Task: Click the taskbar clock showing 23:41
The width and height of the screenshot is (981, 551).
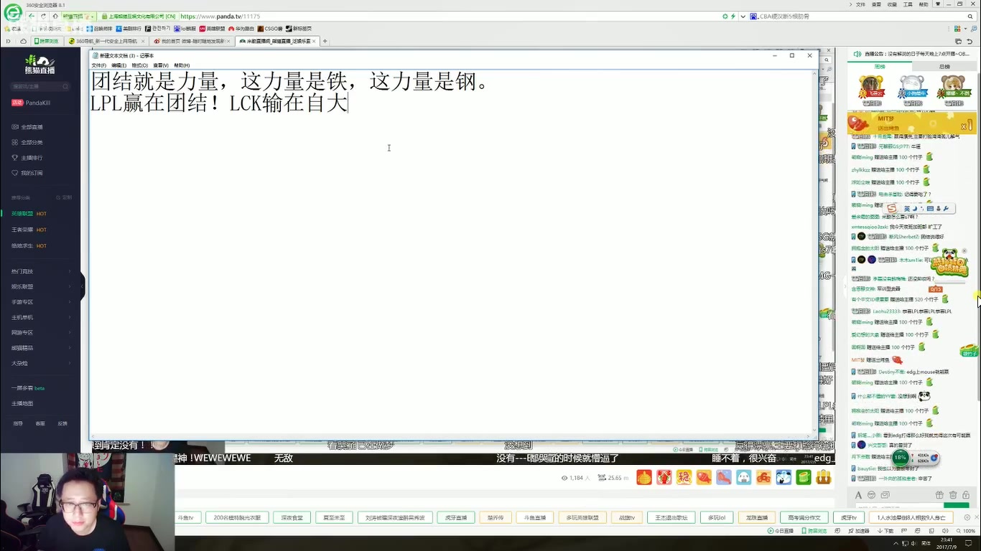Action: [947, 542]
